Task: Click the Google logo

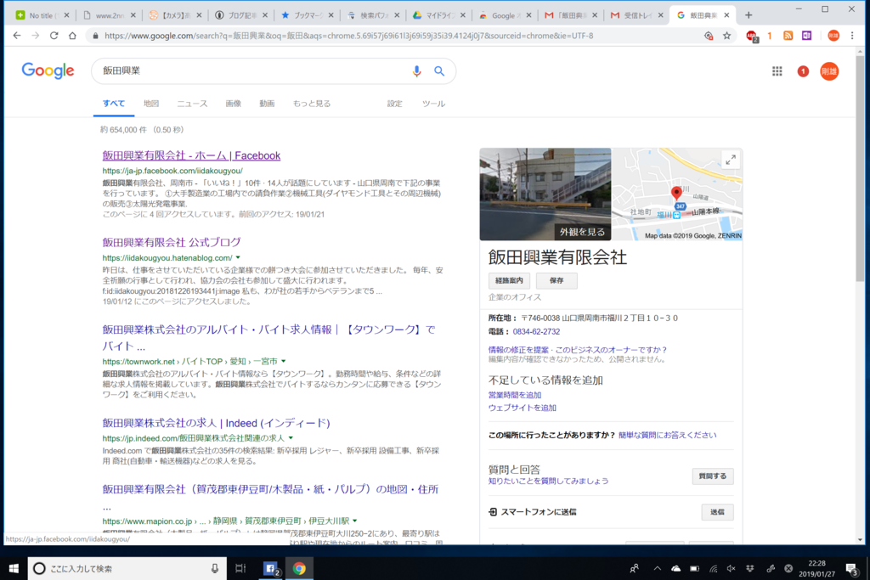Action: click(x=48, y=71)
